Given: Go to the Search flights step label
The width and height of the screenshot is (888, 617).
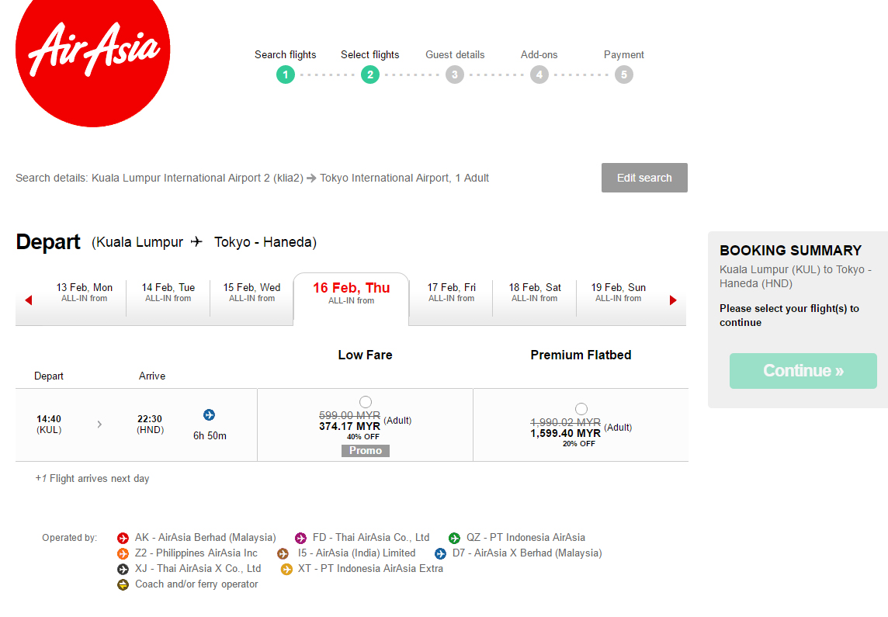Looking at the screenshot, I should (286, 55).
